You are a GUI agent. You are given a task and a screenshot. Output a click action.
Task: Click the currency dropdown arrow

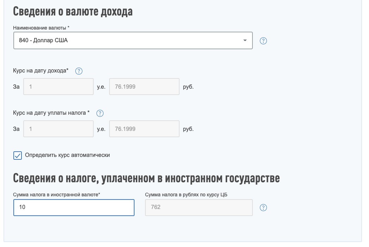pyautogui.click(x=245, y=40)
